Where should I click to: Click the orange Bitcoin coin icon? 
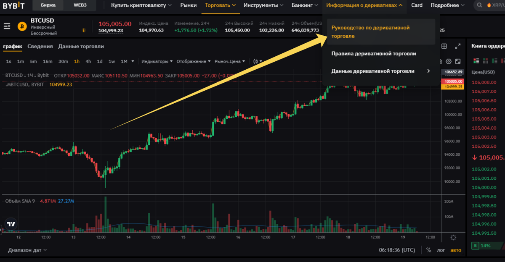tap(22, 26)
